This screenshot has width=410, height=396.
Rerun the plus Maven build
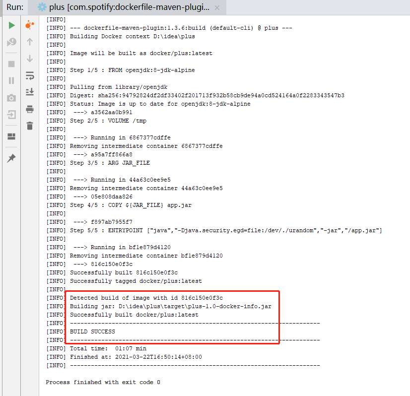[11, 25]
